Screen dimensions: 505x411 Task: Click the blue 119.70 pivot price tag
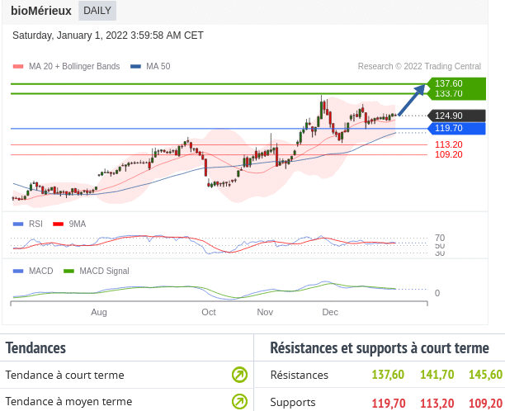tap(456, 128)
